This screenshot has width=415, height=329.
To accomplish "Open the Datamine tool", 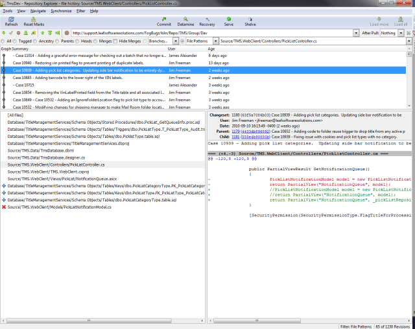I will 185,21.
